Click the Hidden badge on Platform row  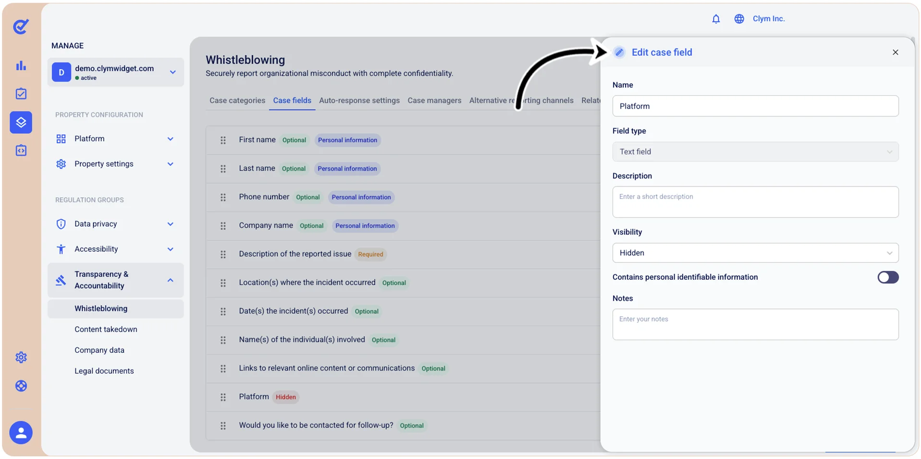click(x=286, y=397)
